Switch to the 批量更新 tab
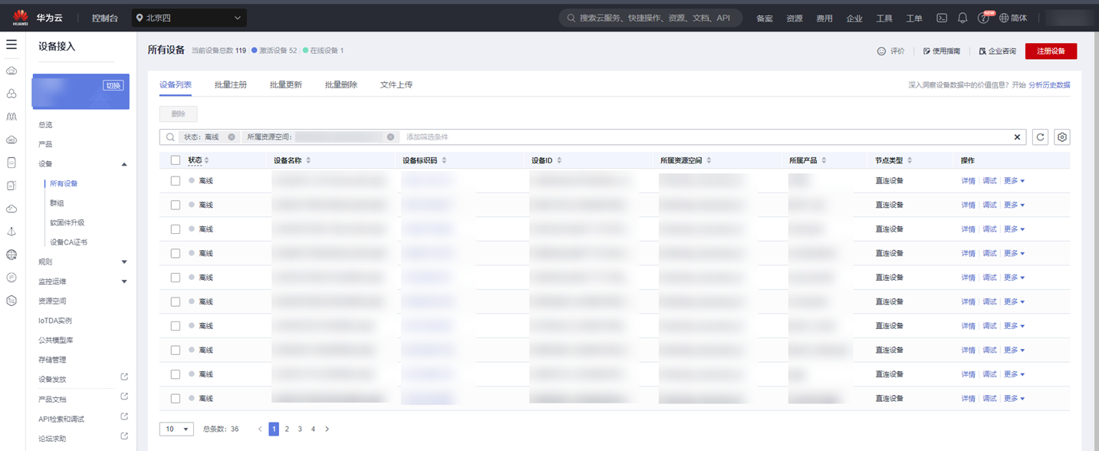Image resolution: width=1099 pixels, height=451 pixels. coord(286,84)
